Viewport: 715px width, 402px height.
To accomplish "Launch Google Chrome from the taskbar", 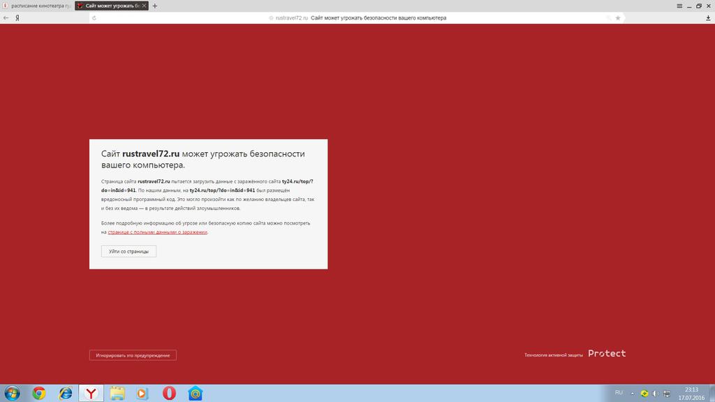I will pyautogui.click(x=38, y=394).
